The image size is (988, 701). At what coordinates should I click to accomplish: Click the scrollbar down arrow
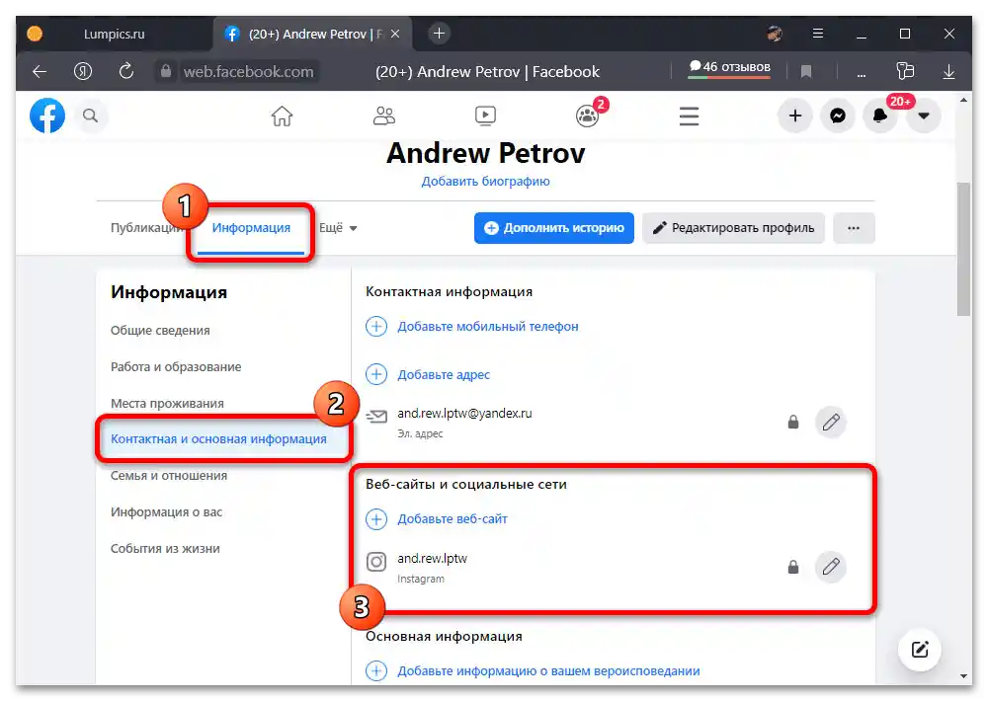(x=963, y=676)
